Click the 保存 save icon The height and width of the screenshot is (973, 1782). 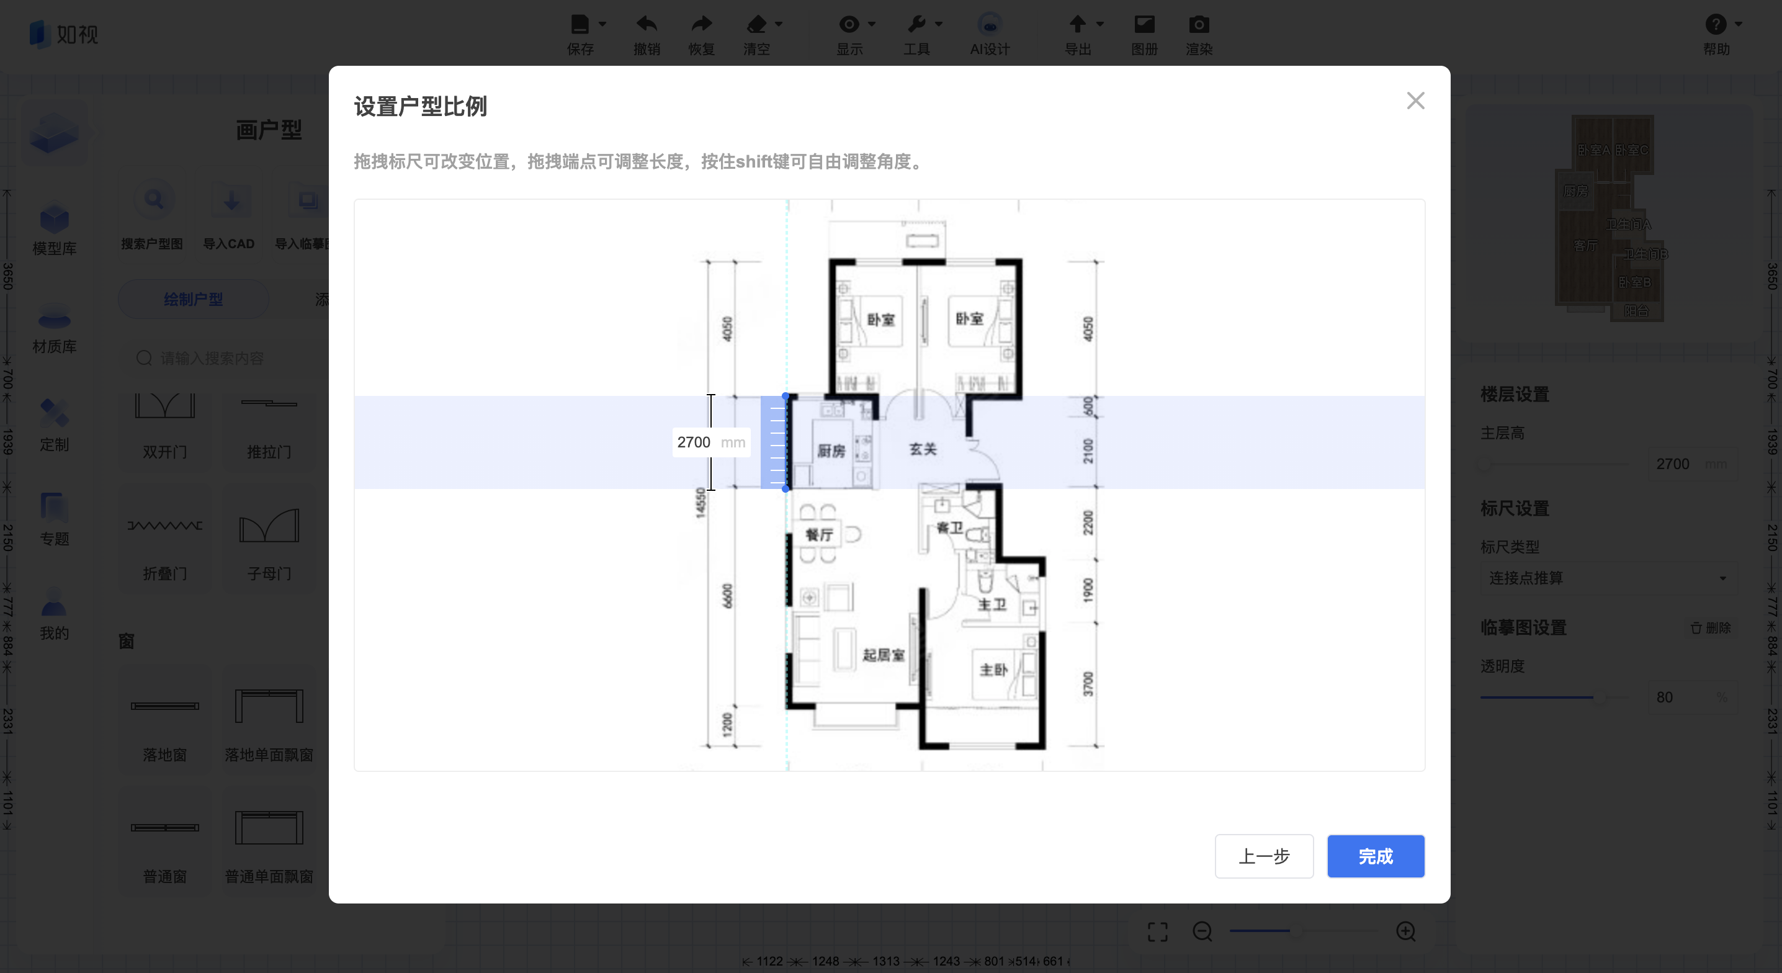[x=580, y=24]
